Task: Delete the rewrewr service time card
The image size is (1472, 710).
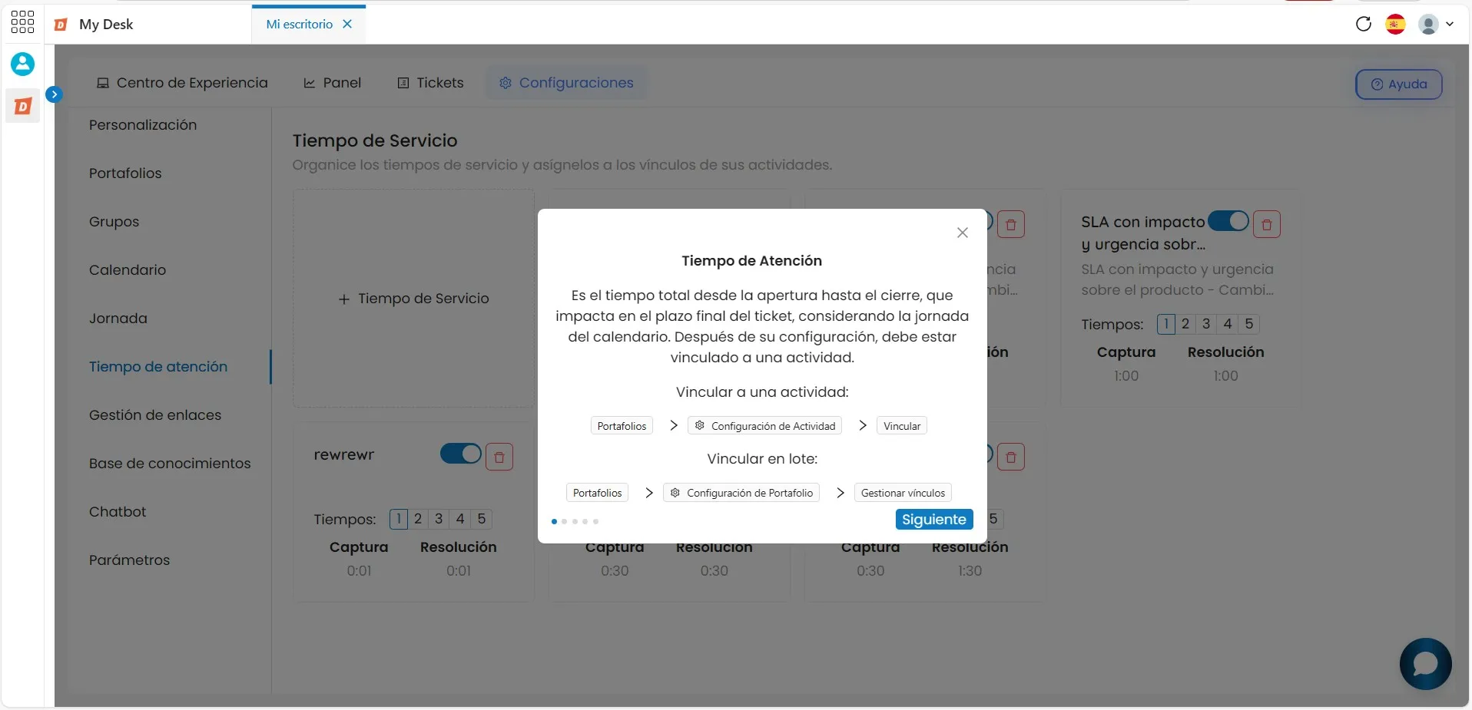Action: 499,457
